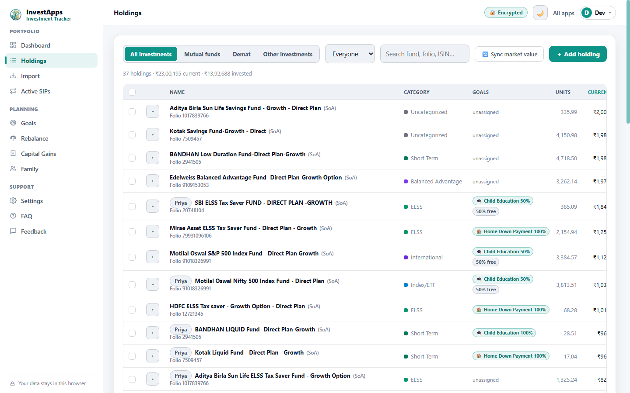This screenshot has width=630, height=393.
Task: Click Child Education 50% goal tag on SBI ELSS
Action: [x=503, y=201]
